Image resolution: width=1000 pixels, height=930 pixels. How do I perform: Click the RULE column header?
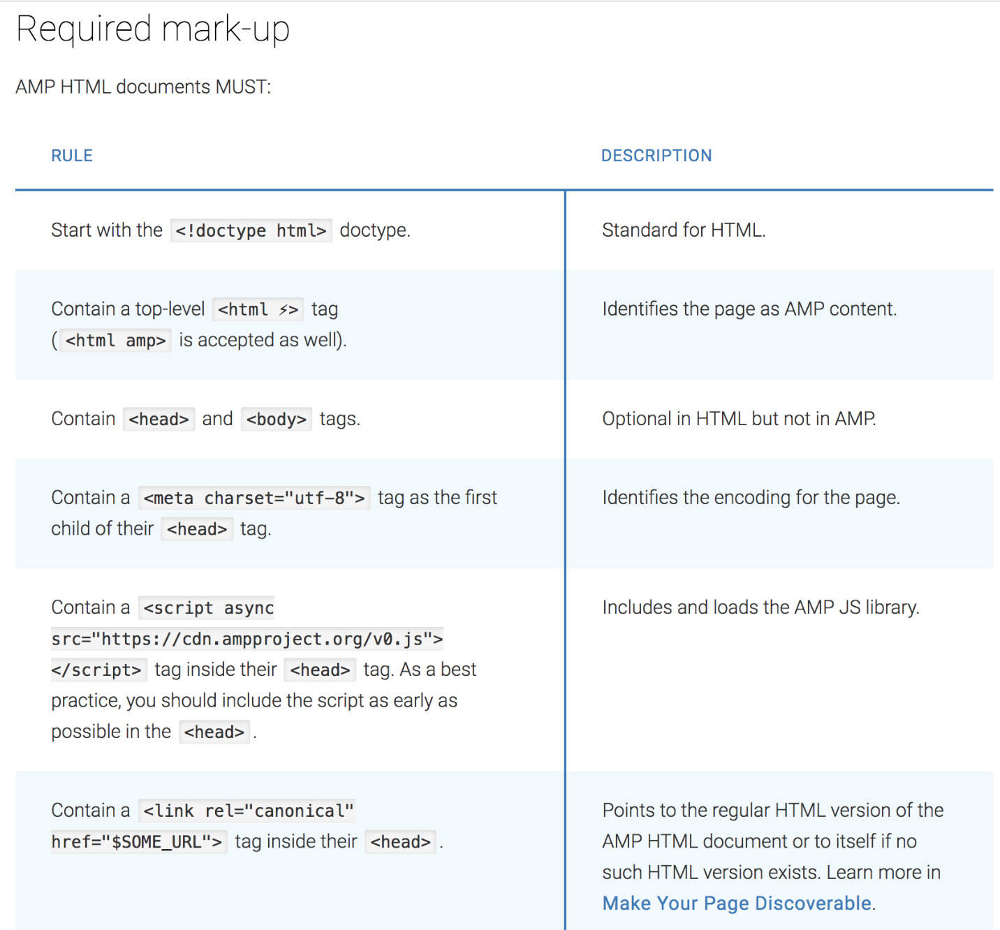pyautogui.click(x=72, y=156)
